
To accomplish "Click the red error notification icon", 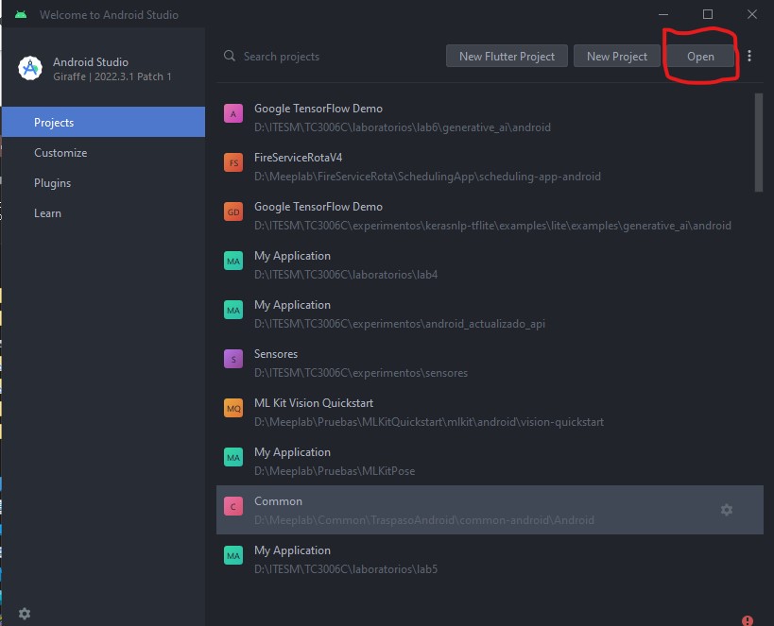I will 748,620.
